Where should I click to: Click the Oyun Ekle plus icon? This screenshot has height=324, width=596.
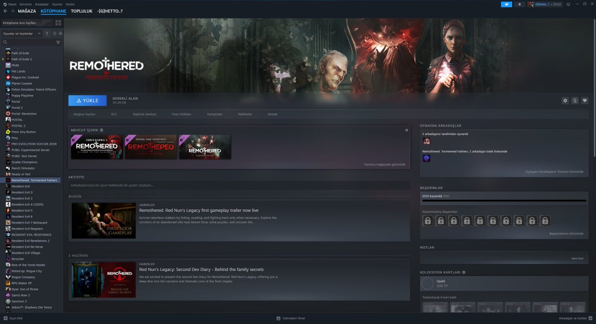coord(5,318)
